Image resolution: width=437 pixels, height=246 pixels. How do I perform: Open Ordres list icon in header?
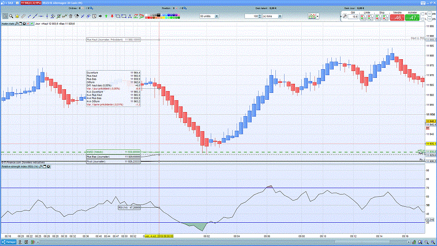82,8
